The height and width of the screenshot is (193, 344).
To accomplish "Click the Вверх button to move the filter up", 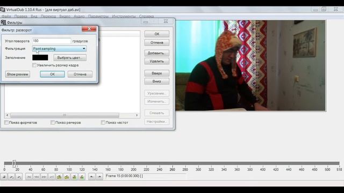I will pyautogui.click(x=157, y=73).
